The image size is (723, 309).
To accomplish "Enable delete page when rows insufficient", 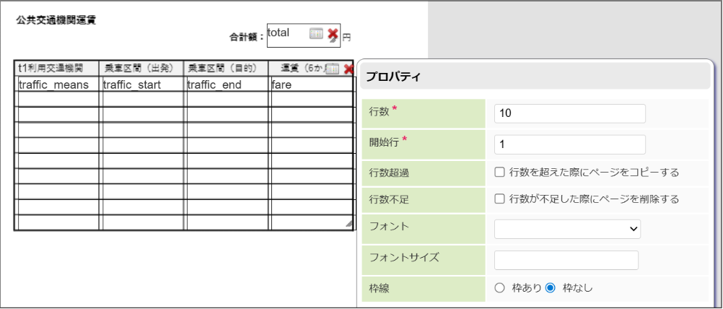I will tap(499, 199).
